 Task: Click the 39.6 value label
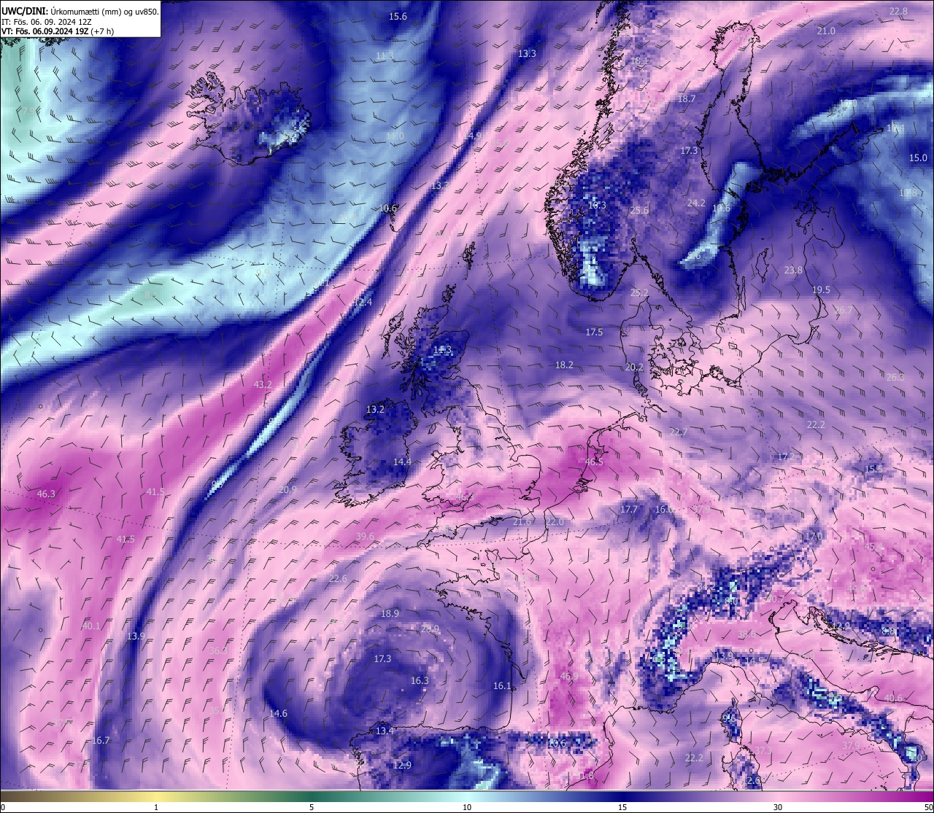click(x=365, y=537)
